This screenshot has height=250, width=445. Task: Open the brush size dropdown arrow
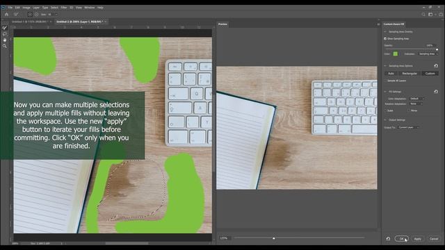tap(56, 14)
